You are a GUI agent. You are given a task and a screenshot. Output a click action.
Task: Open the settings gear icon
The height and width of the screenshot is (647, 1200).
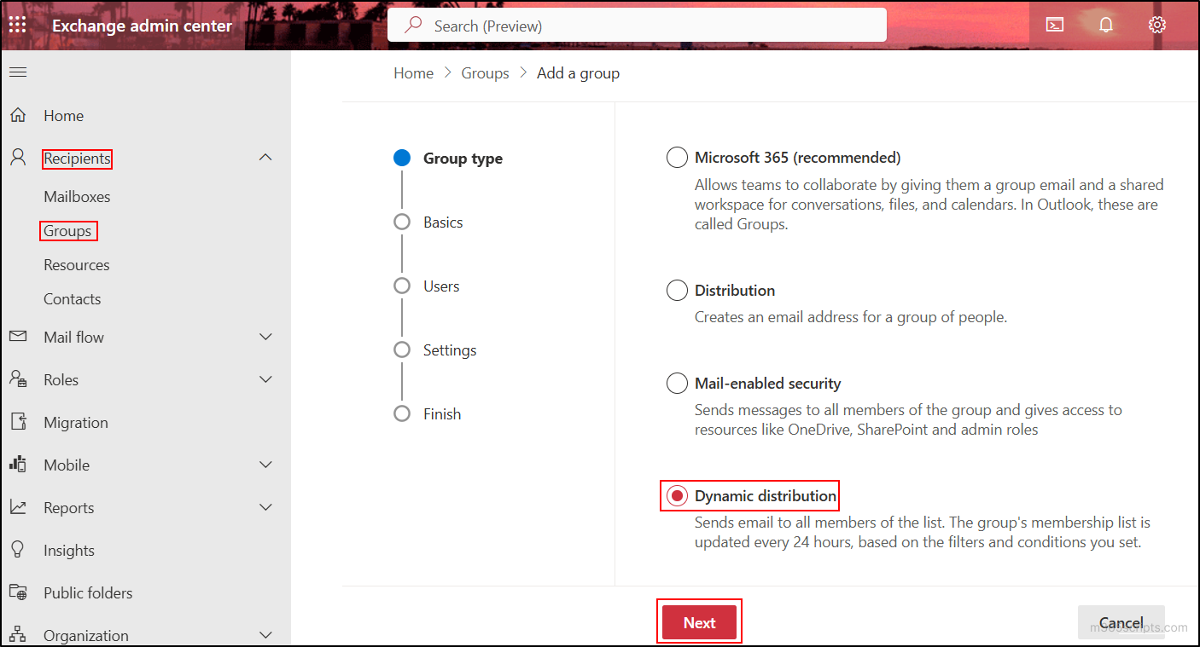pyautogui.click(x=1157, y=25)
